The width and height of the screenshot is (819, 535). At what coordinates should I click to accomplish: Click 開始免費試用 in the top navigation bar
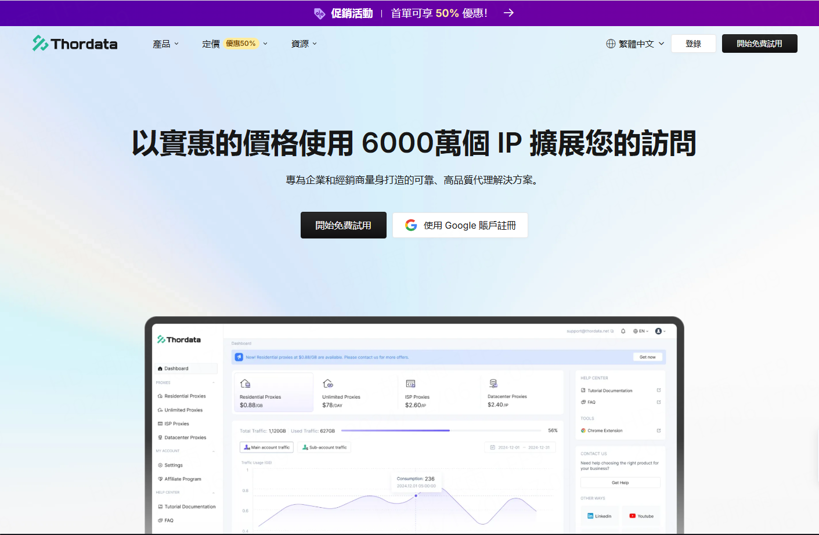[760, 44]
